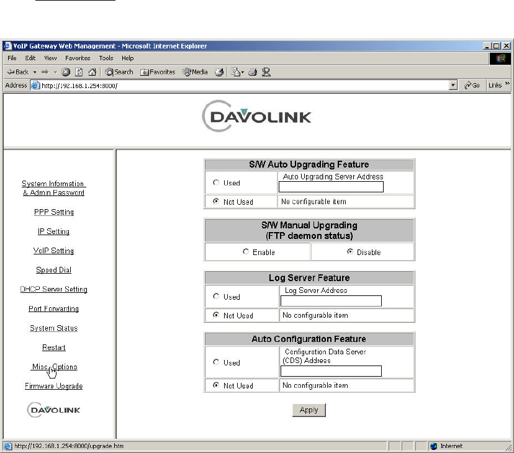Click the IE icon in title bar
This screenshot has width=514, height=453.
[7, 46]
